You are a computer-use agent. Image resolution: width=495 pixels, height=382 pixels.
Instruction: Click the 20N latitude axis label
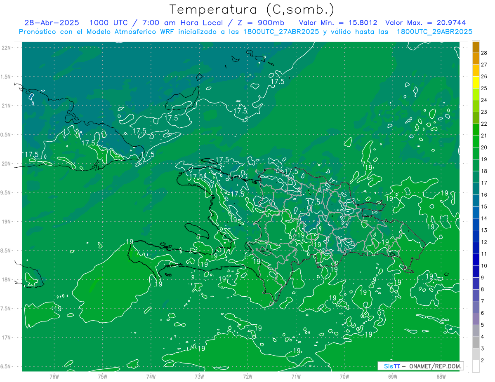click(6, 164)
